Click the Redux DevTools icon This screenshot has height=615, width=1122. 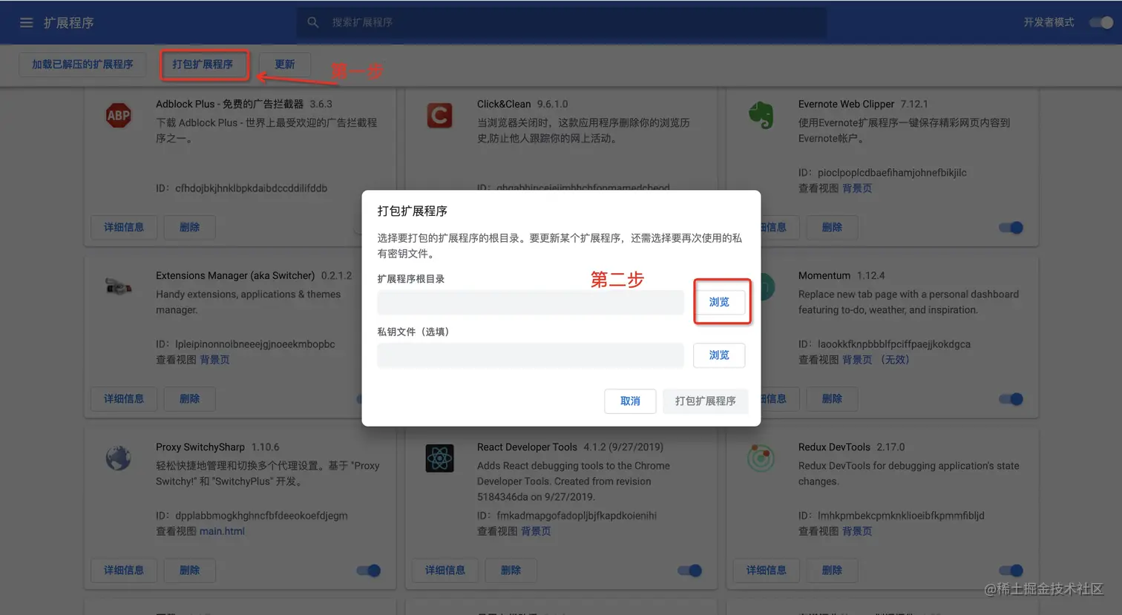(761, 458)
